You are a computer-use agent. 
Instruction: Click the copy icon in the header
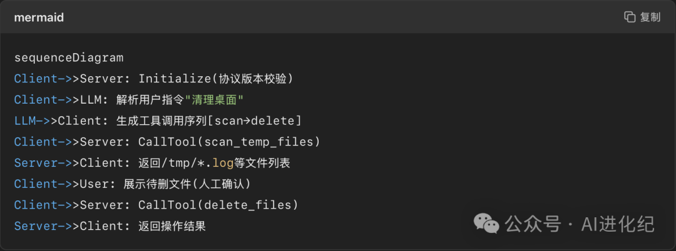pos(630,17)
